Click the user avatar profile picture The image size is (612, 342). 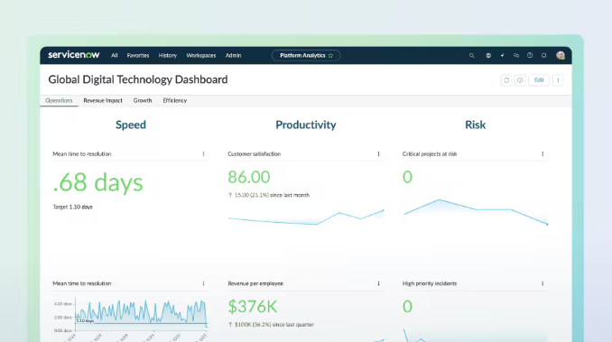click(561, 55)
